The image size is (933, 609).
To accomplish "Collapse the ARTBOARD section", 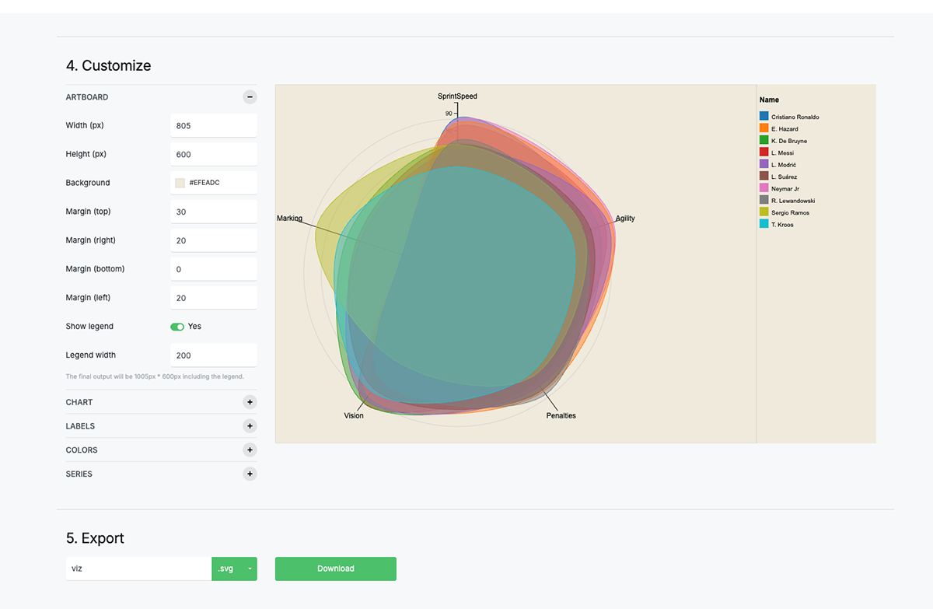I will coord(250,96).
